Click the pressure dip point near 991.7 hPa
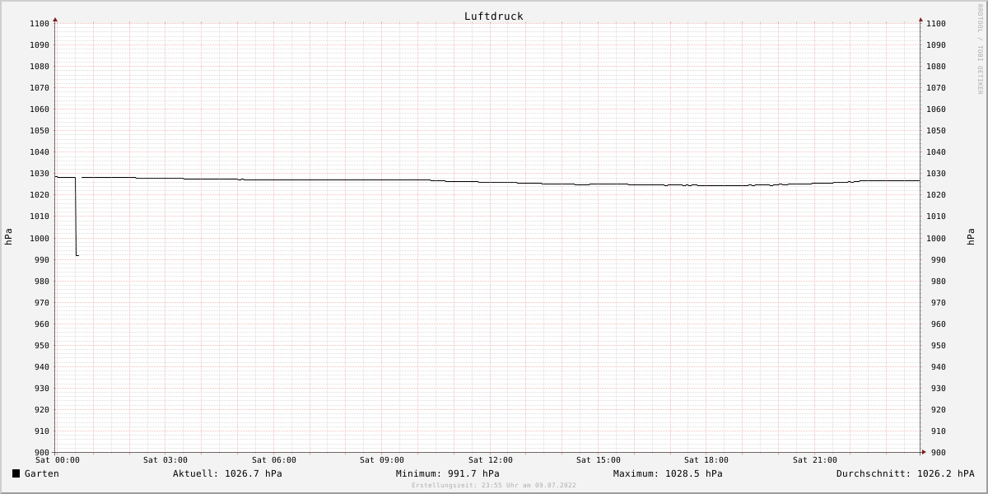The height and width of the screenshot is (494, 988). pos(77,255)
